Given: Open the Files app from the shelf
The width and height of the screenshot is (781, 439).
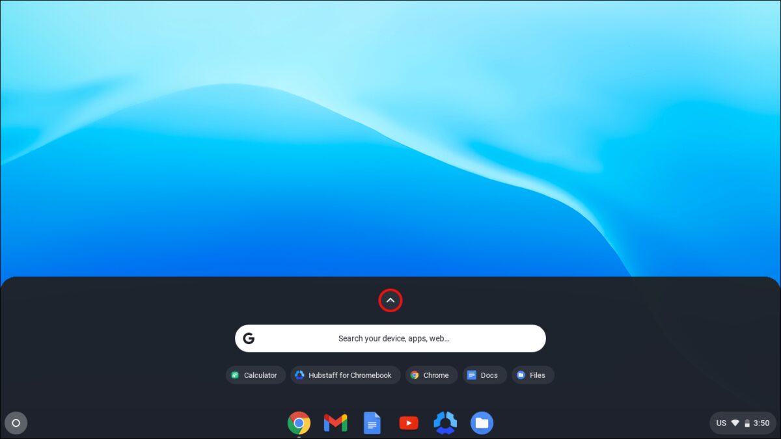Looking at the screenshot, I should tap(482, 423).
